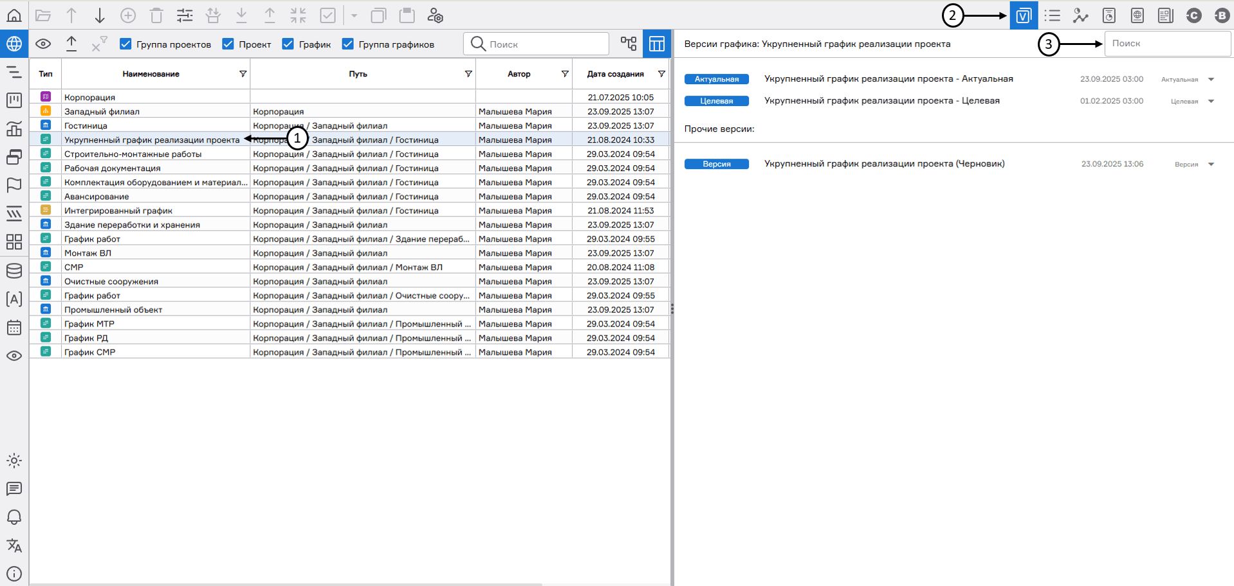Switch to the hierarchy tree view icon

point(628,44)
